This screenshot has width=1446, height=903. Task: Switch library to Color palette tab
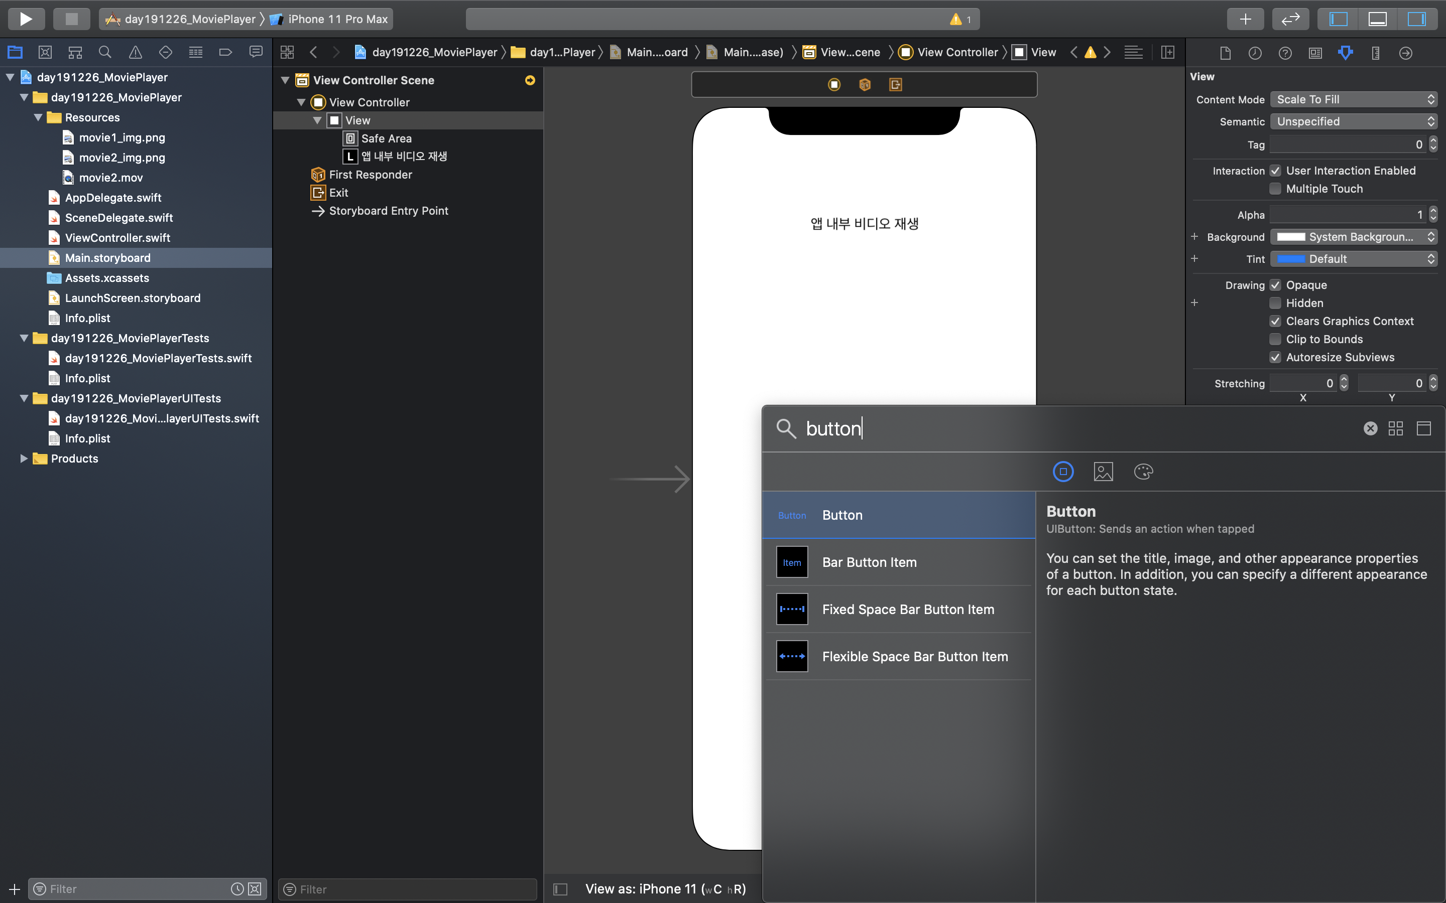pos(1143,472)
